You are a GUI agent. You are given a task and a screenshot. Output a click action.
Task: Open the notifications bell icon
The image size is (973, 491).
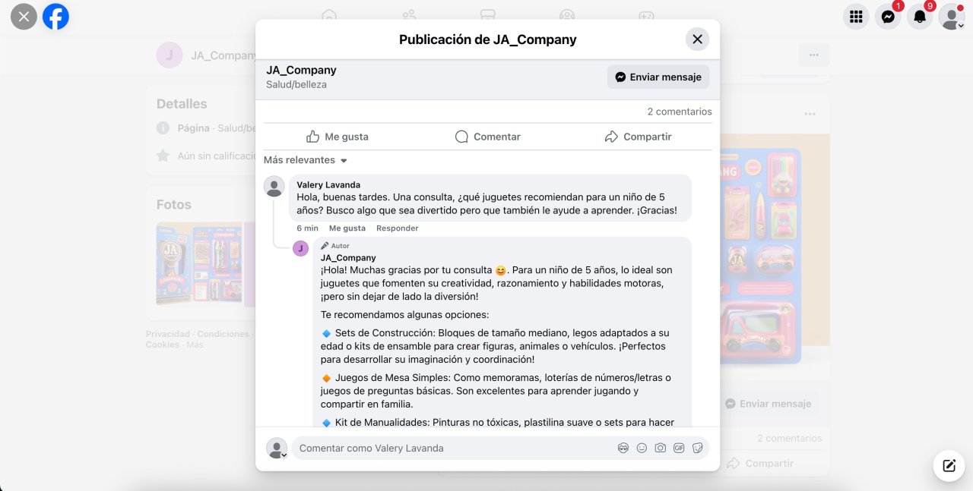point(920,17)
